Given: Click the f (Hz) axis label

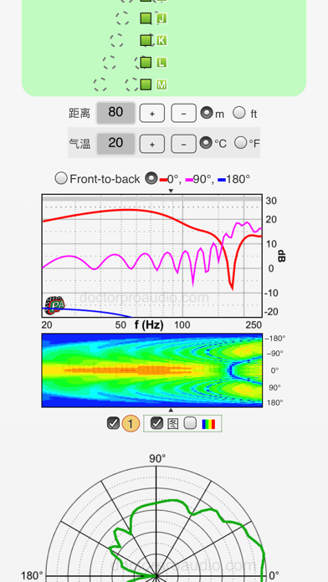Looking at the screenshot, I should (x=149, y=325).
